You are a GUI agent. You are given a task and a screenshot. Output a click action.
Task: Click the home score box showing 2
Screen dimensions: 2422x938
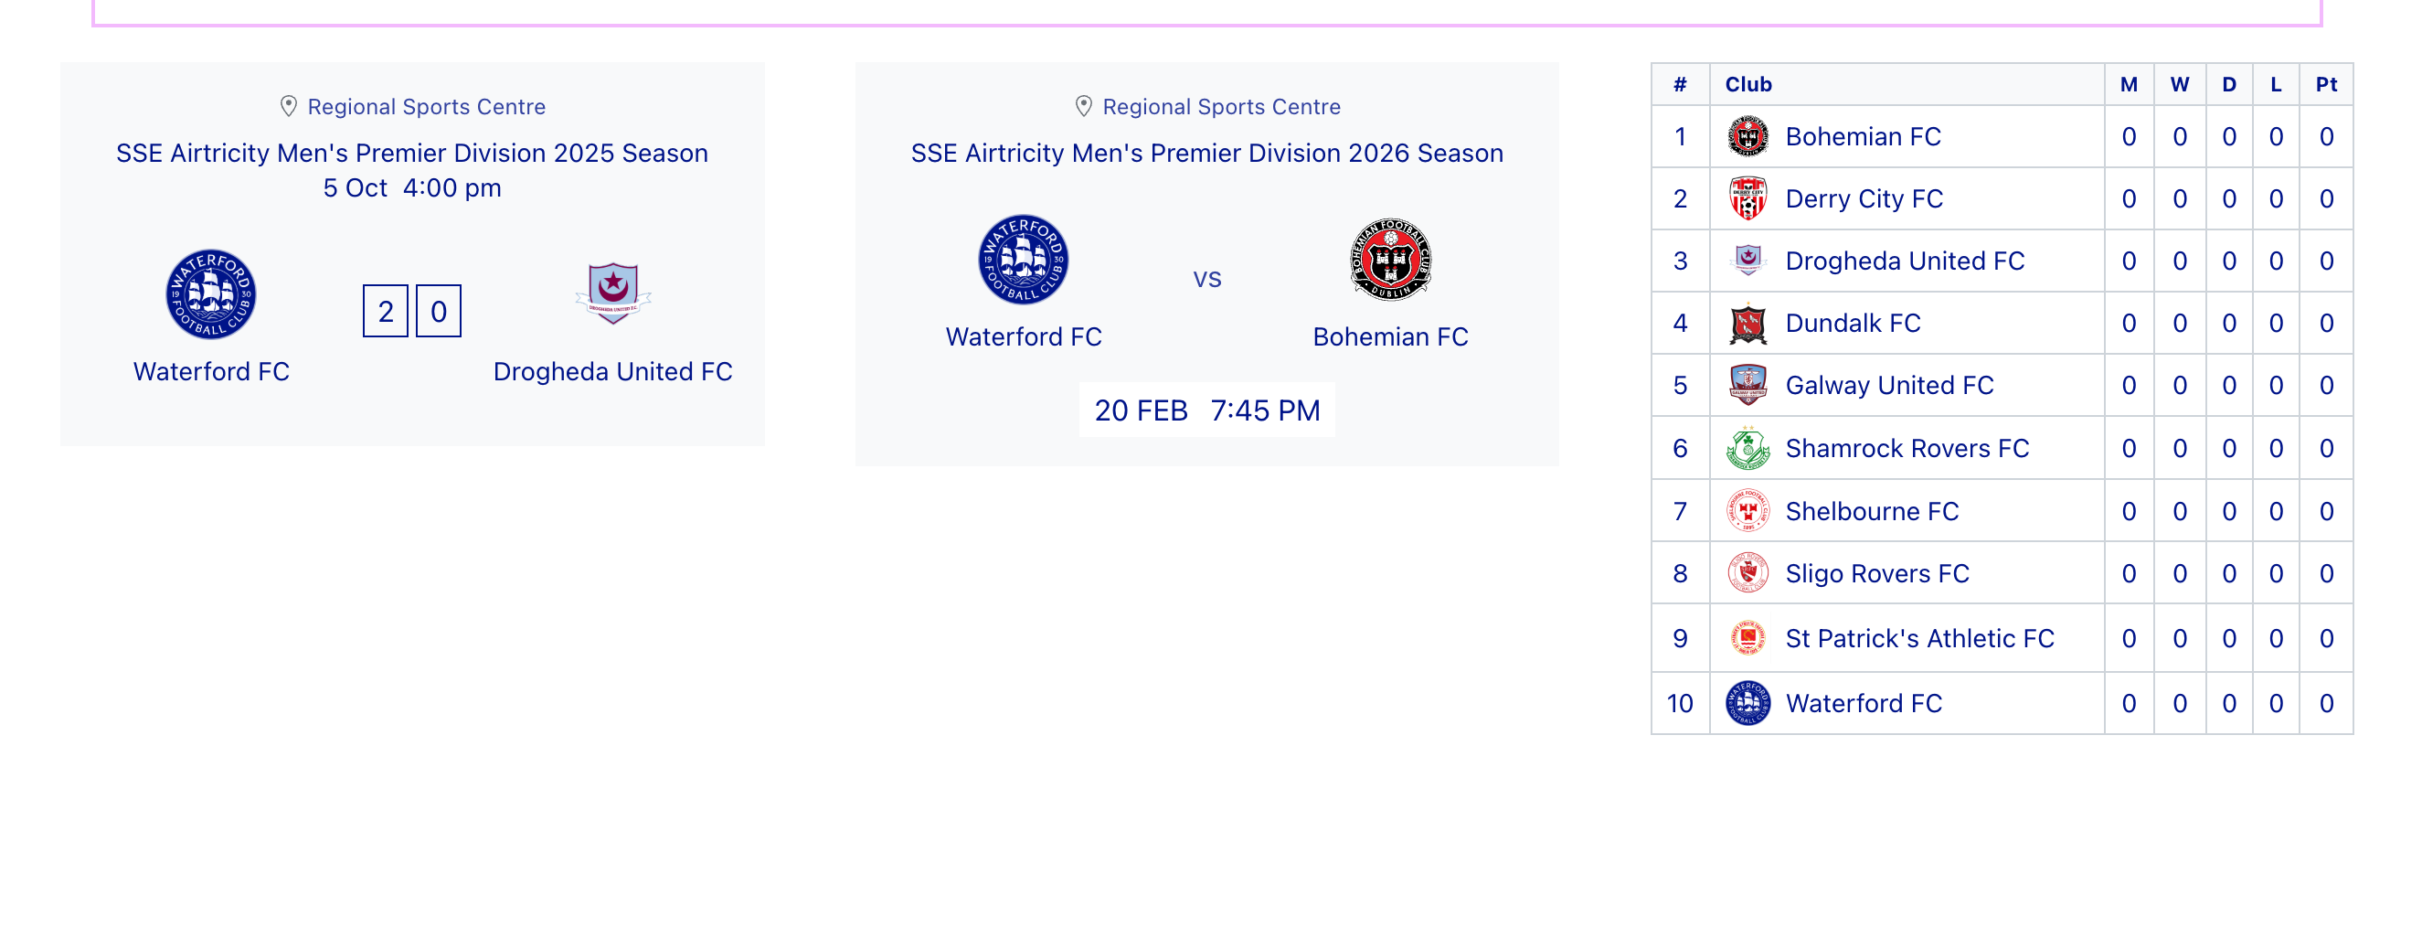click(x=386, y=312)
